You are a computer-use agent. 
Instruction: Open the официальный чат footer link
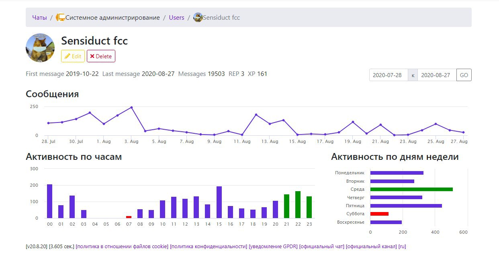click(321, 246)
